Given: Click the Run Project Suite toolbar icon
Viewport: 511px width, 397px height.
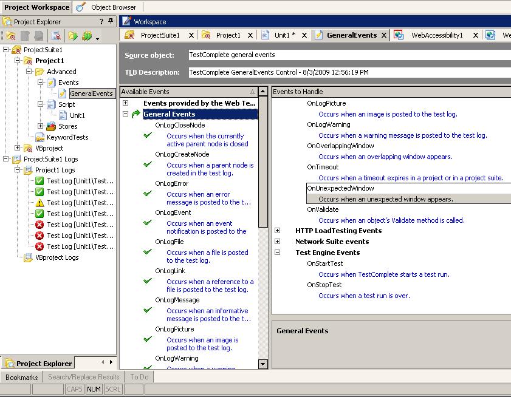Looking at the screenshot, I should click(87, 36).
